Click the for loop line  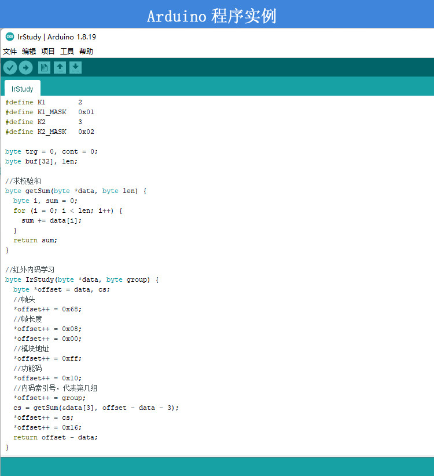tap(68, 210)
